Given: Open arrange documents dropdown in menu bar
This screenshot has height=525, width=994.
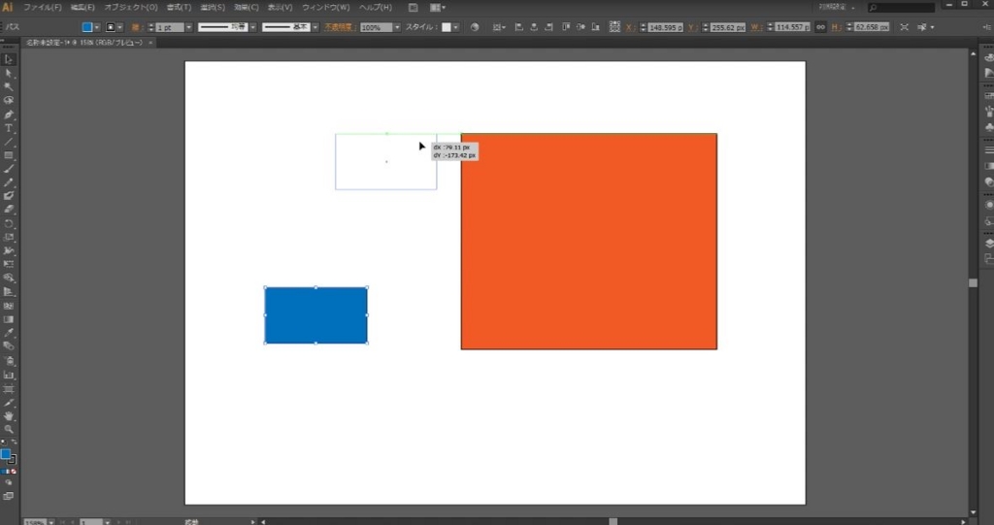Looking at the screenshot, I should pyautogui.click(x=438, y=8).
